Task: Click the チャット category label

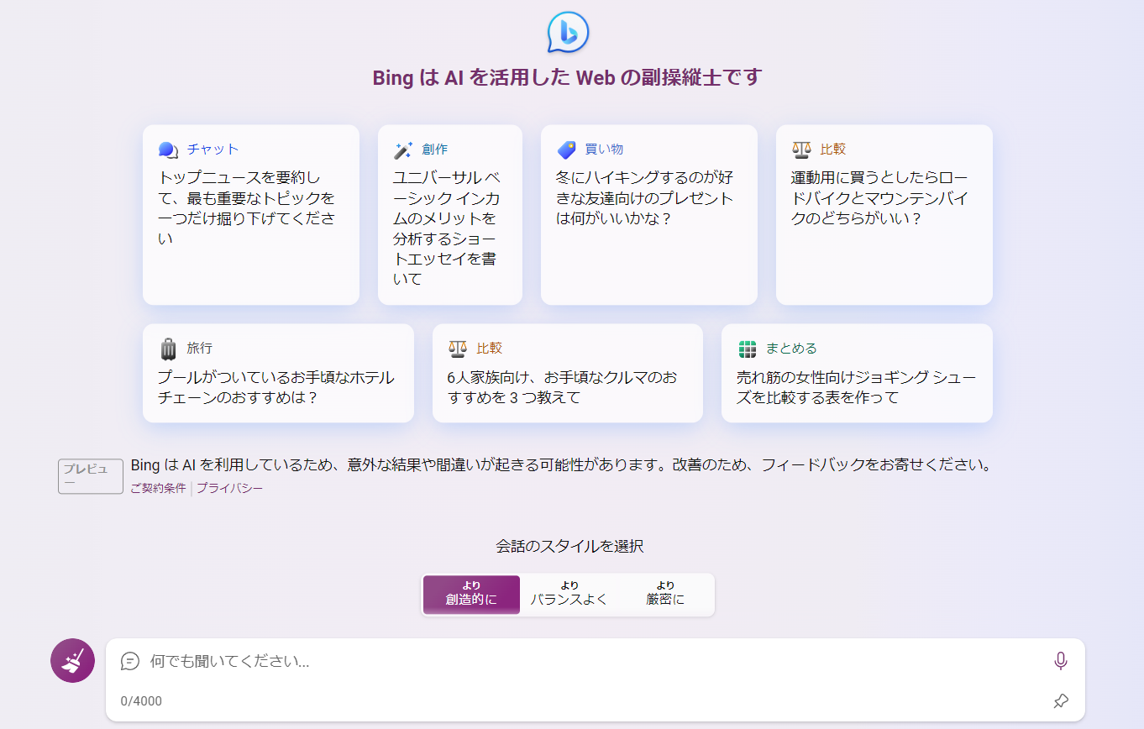Action: click(x=213, y=149)
